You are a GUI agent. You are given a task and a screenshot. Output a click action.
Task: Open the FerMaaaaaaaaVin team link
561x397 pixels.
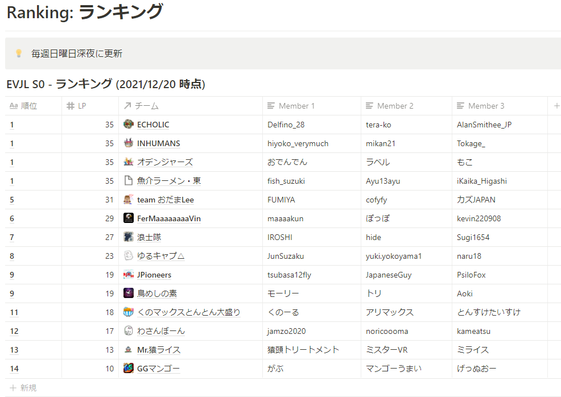click(169, 218)
